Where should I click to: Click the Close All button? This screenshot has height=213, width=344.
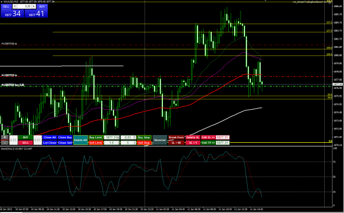tap(50, 137)
